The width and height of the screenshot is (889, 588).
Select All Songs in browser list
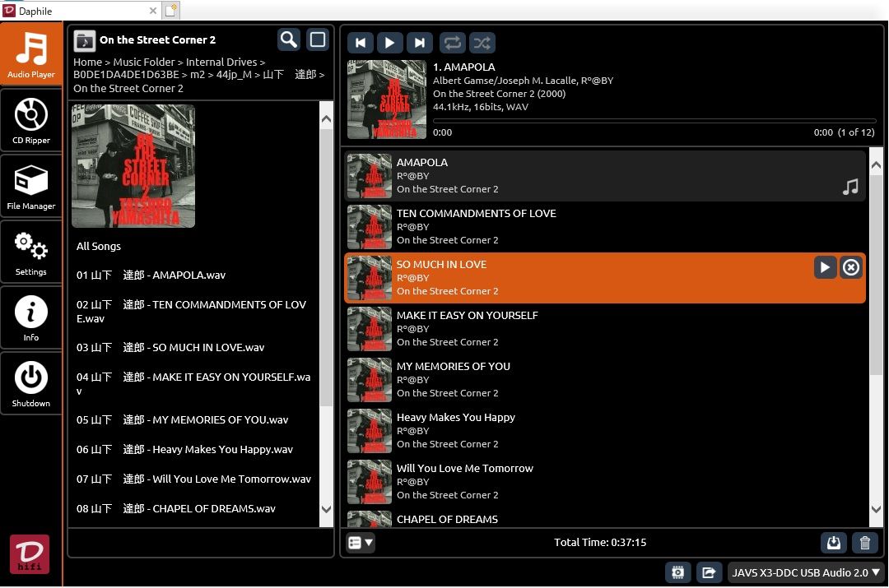[x=99, y=247]
